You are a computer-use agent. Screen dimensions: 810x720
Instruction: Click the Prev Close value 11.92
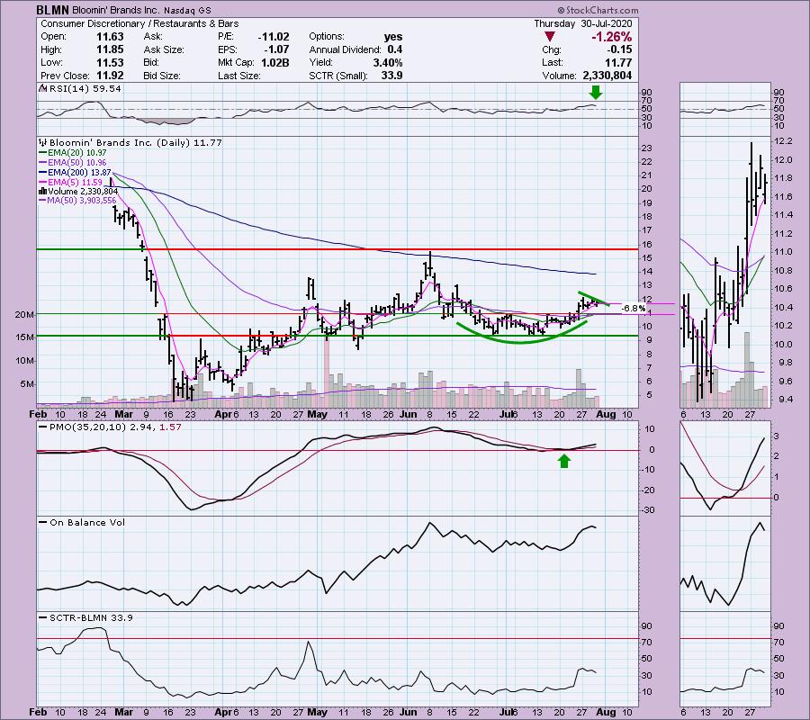click(x=110, y=76)
